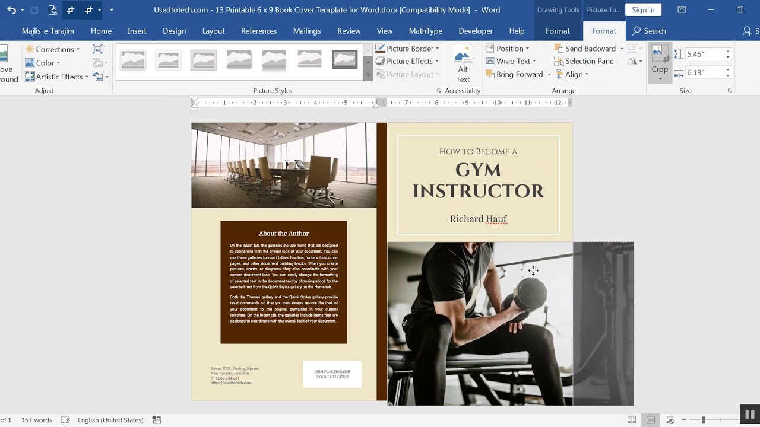Click the greyed-out Picture Layout button
The height and width of the screenshot is (427, 760).
point(407,74)
